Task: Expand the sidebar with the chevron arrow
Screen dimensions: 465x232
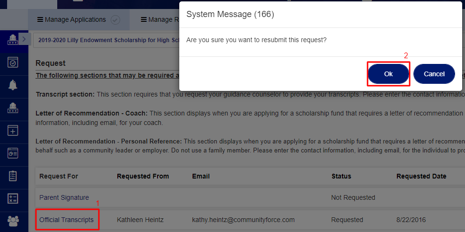Action: click(24, 39)
